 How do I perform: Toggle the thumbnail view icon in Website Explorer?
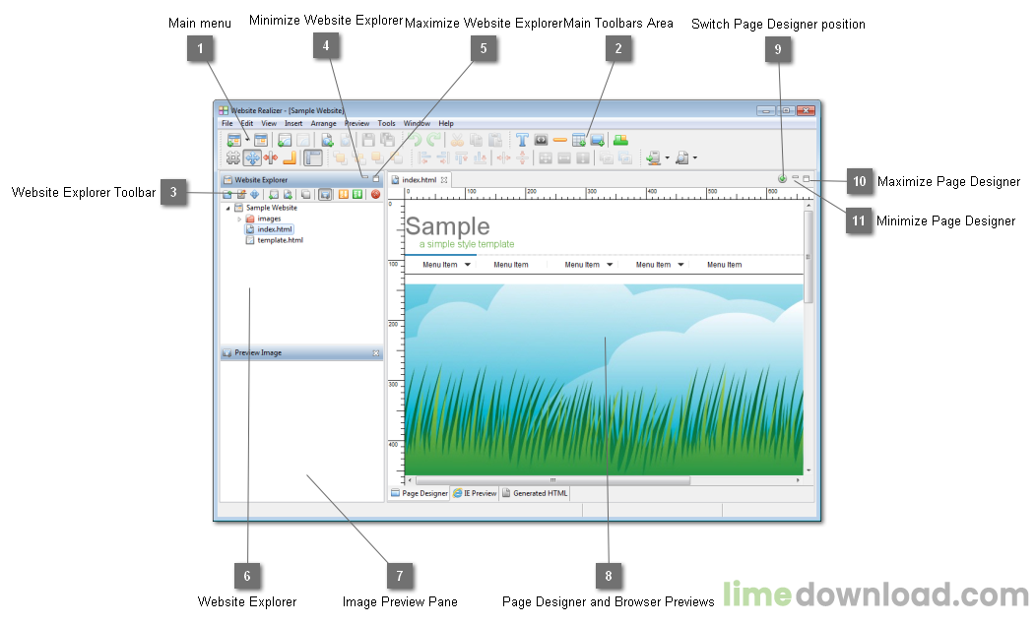click(324, 194)
